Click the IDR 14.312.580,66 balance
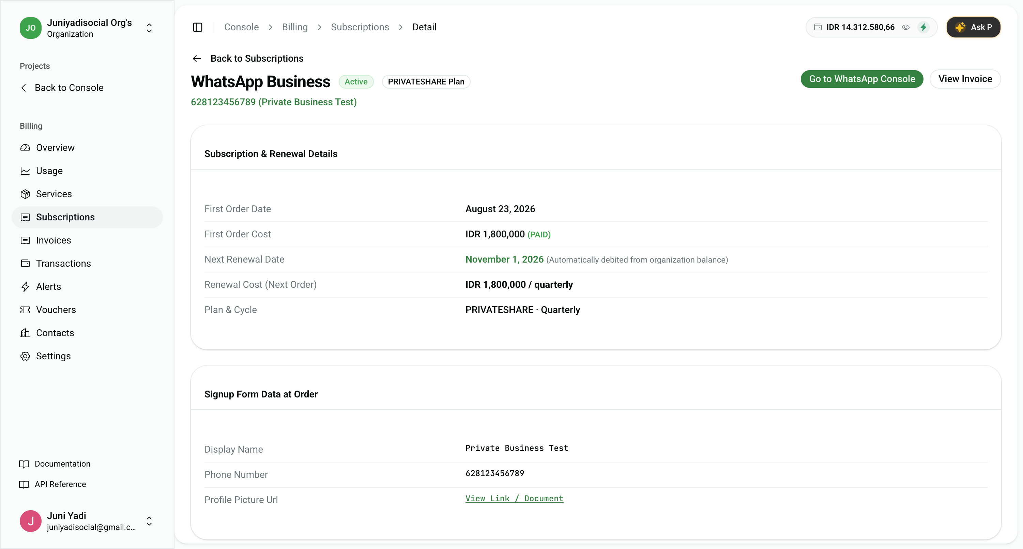This screenshot has height=549, width=1023. pos(860,27)
